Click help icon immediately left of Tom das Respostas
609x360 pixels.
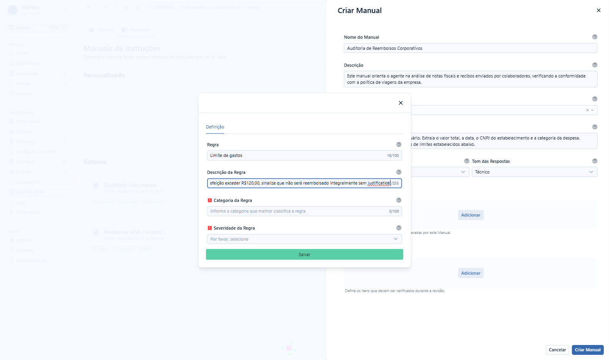click(467, 161)
